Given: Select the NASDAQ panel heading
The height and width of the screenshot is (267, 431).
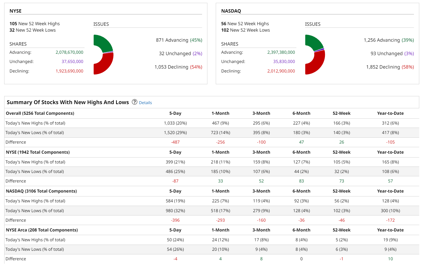Looking at the screenshot, I should point(231,11).
